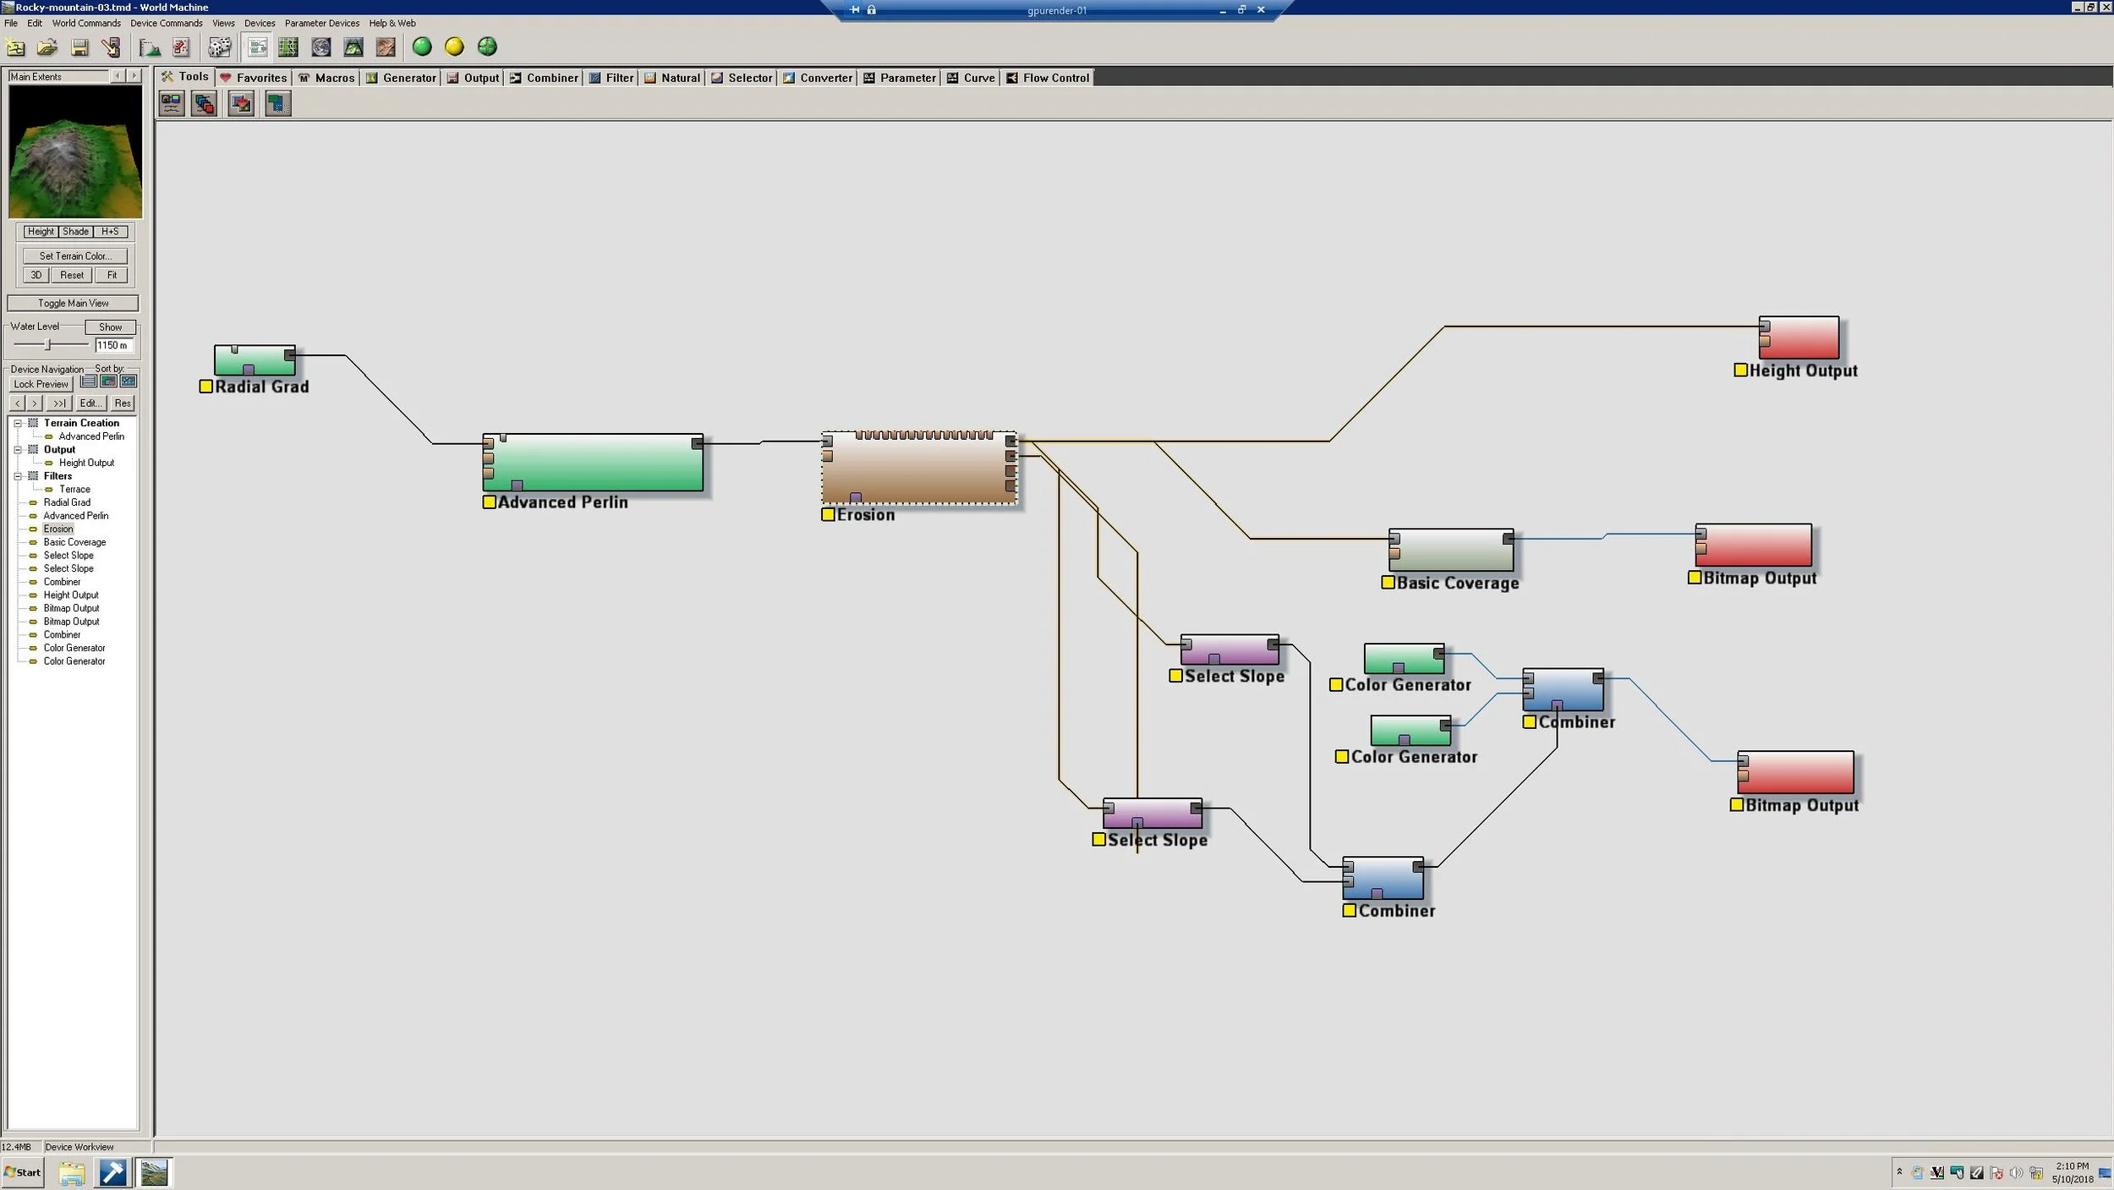Save the current world file

(x=79, y=48)
